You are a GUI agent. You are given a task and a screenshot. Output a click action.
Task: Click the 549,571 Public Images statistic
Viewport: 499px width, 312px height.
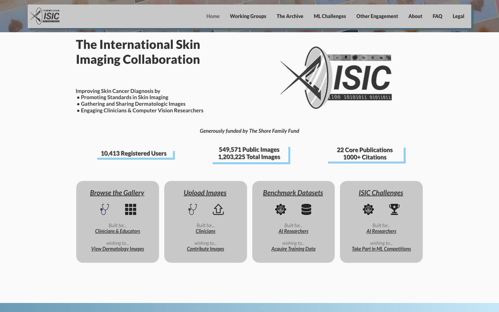click(x=249, y=150)
